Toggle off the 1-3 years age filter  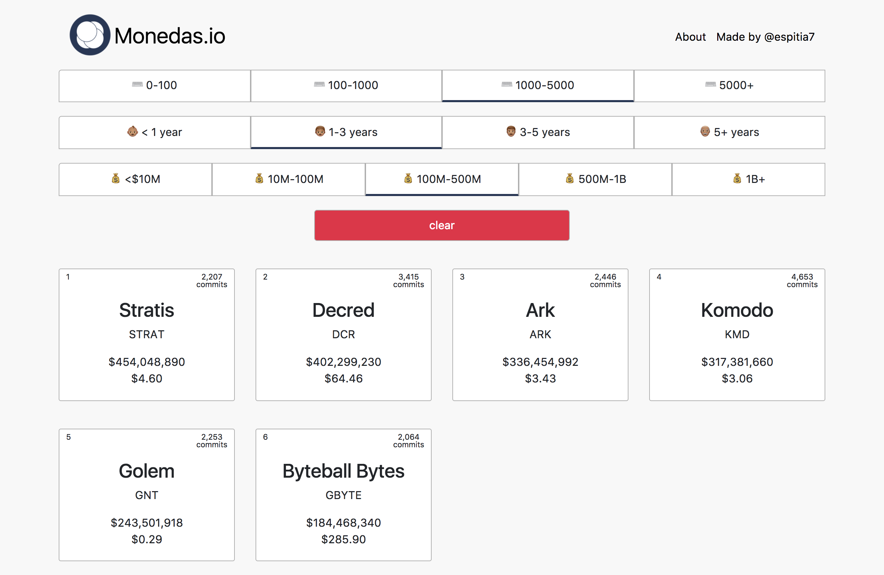[346, 133]
